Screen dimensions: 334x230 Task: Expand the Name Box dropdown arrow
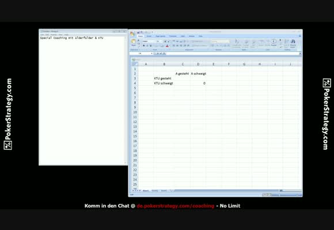tap(151, 53)
